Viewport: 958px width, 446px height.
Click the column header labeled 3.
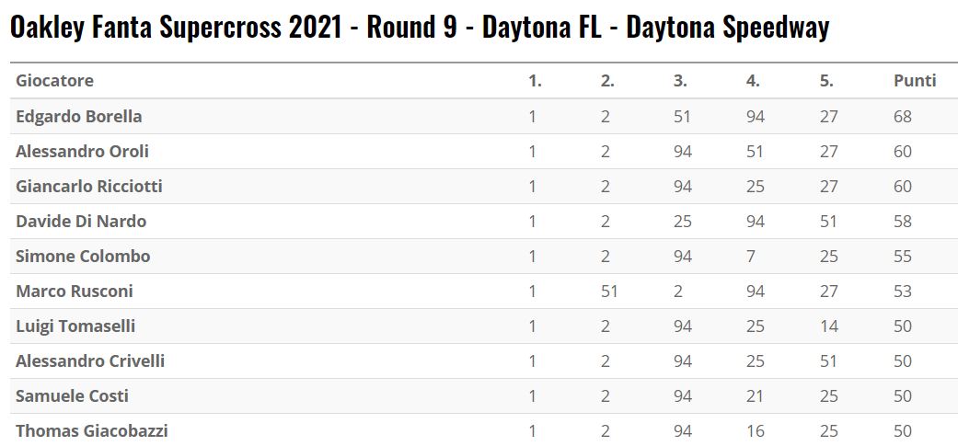coord(680,81)
